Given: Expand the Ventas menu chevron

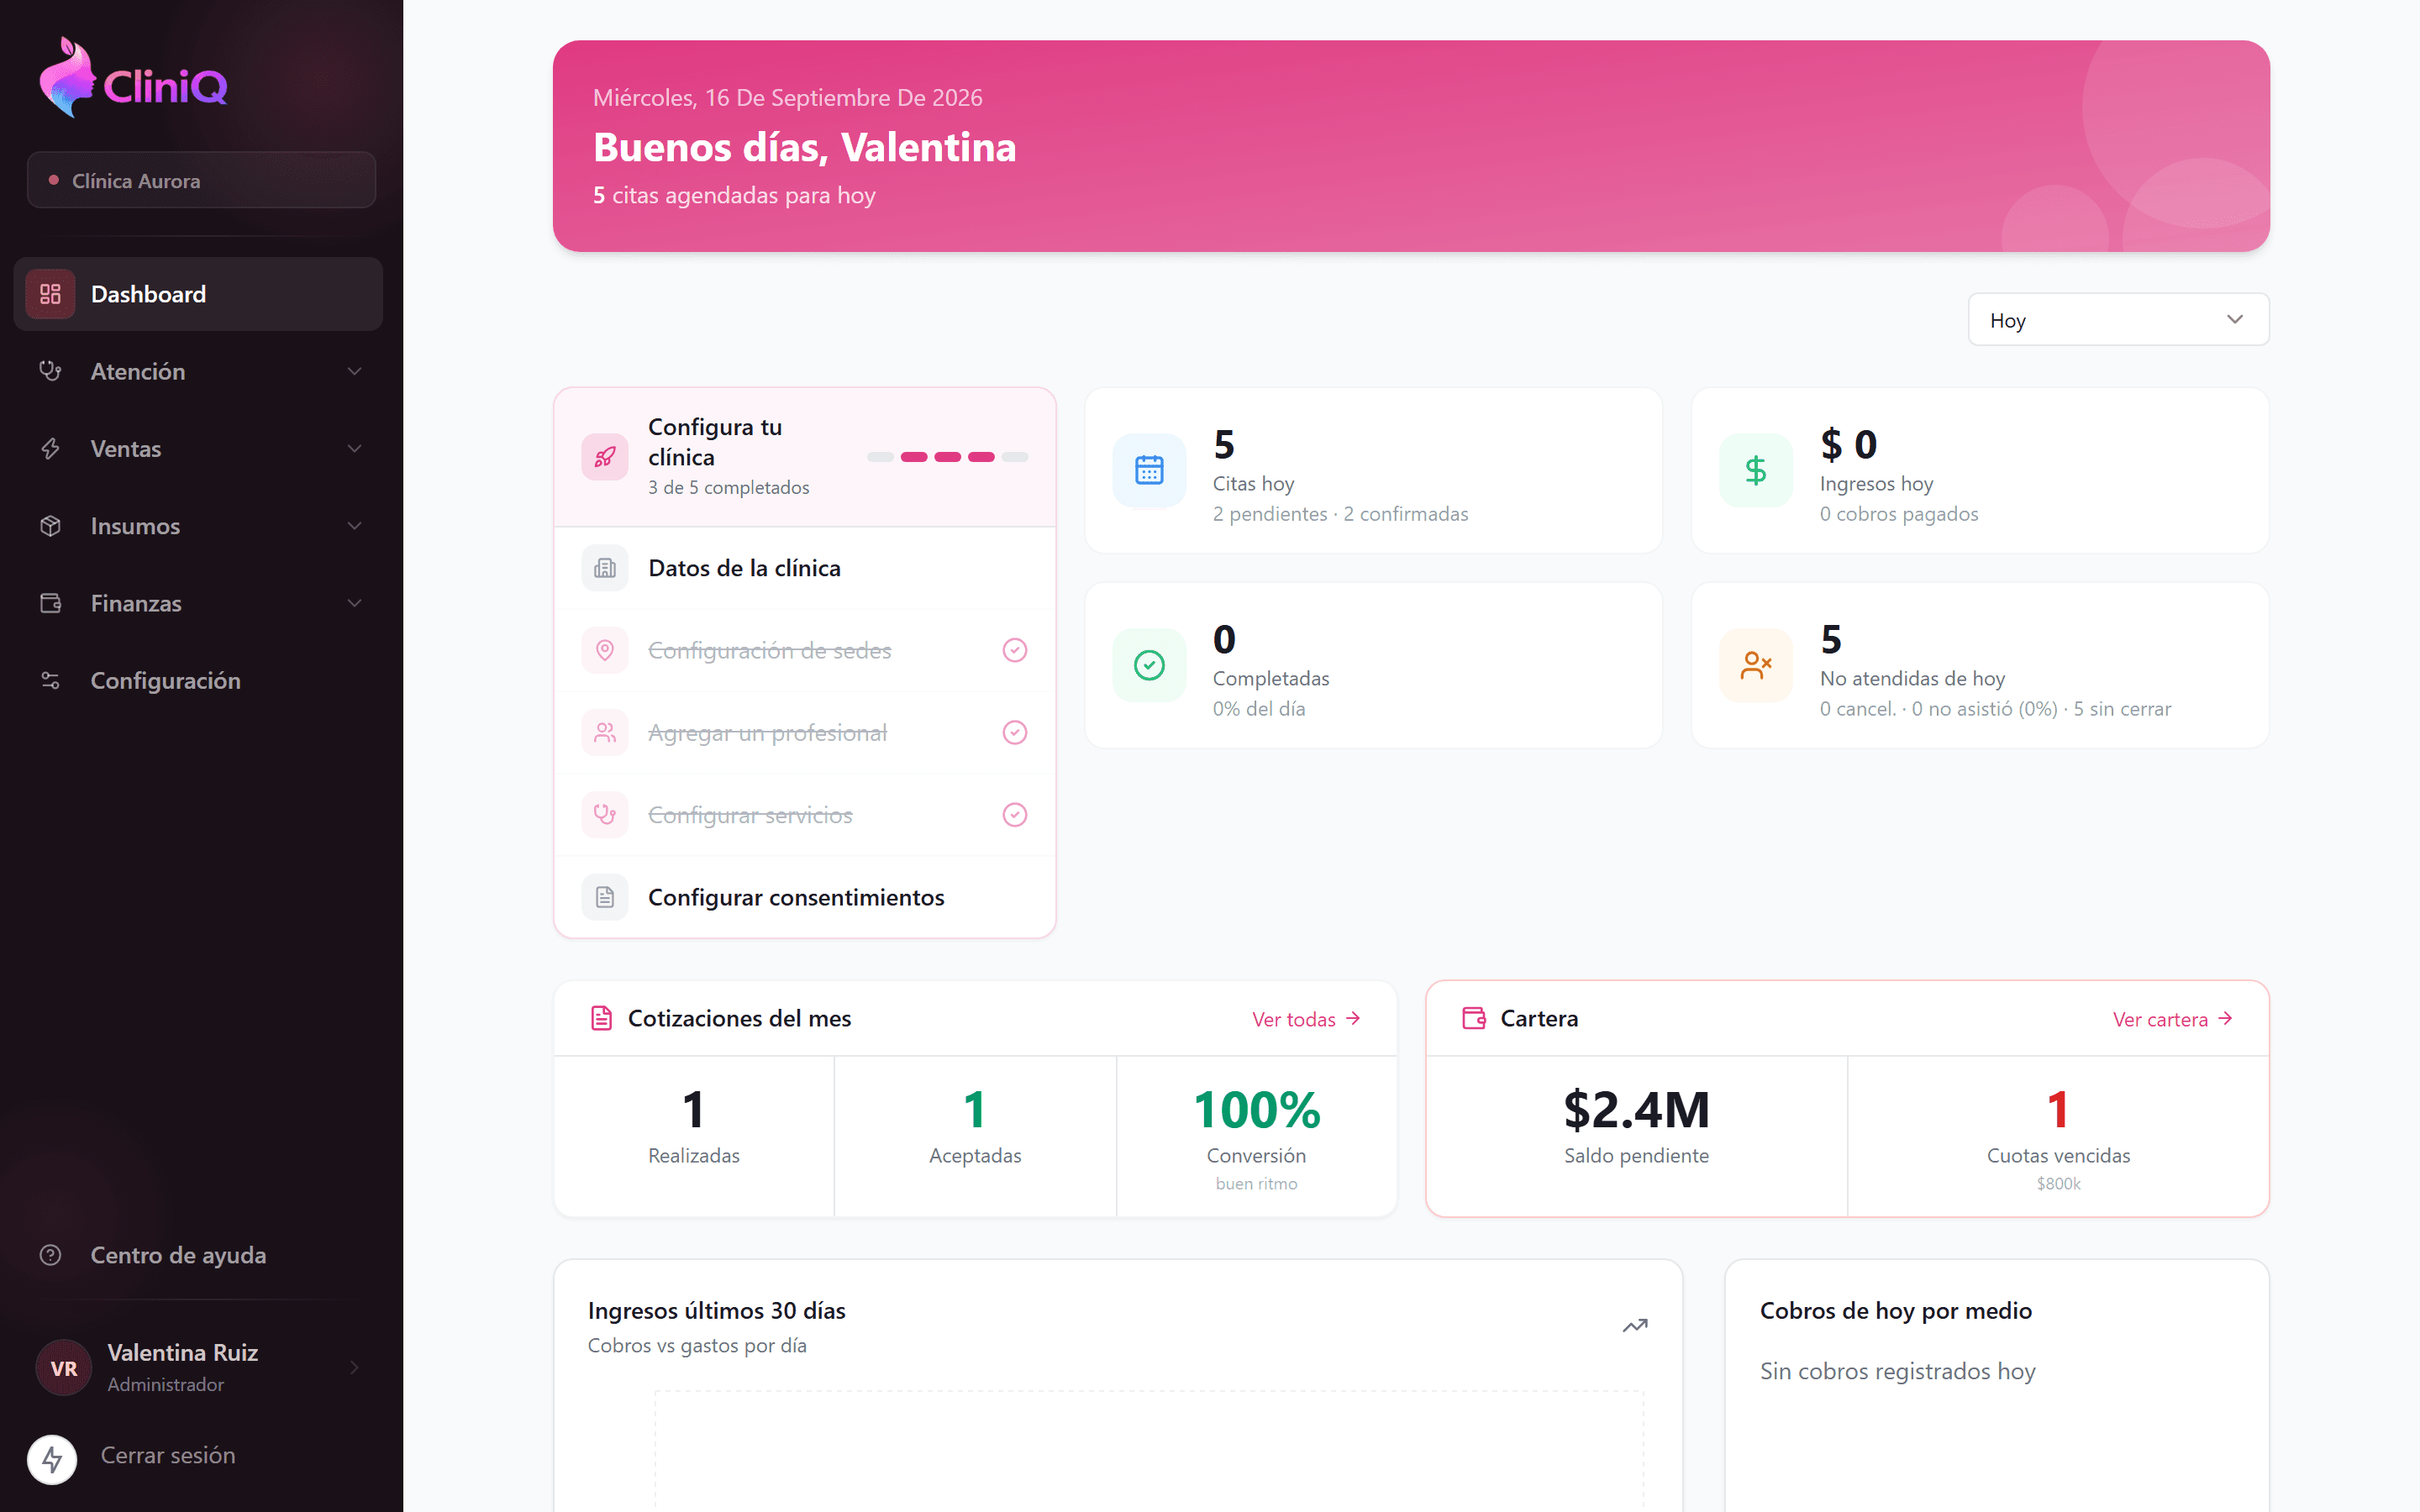Looking at the screenshot, I should pos(354,449).
